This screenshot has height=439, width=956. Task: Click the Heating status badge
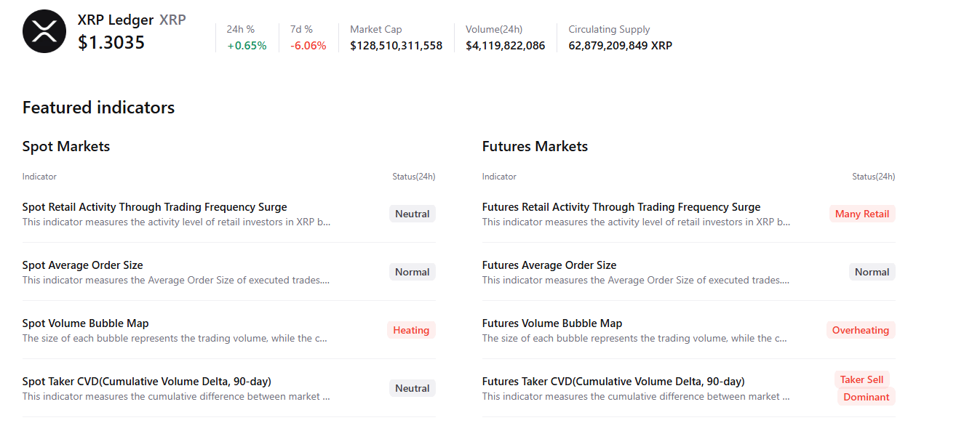pos(411,330)
